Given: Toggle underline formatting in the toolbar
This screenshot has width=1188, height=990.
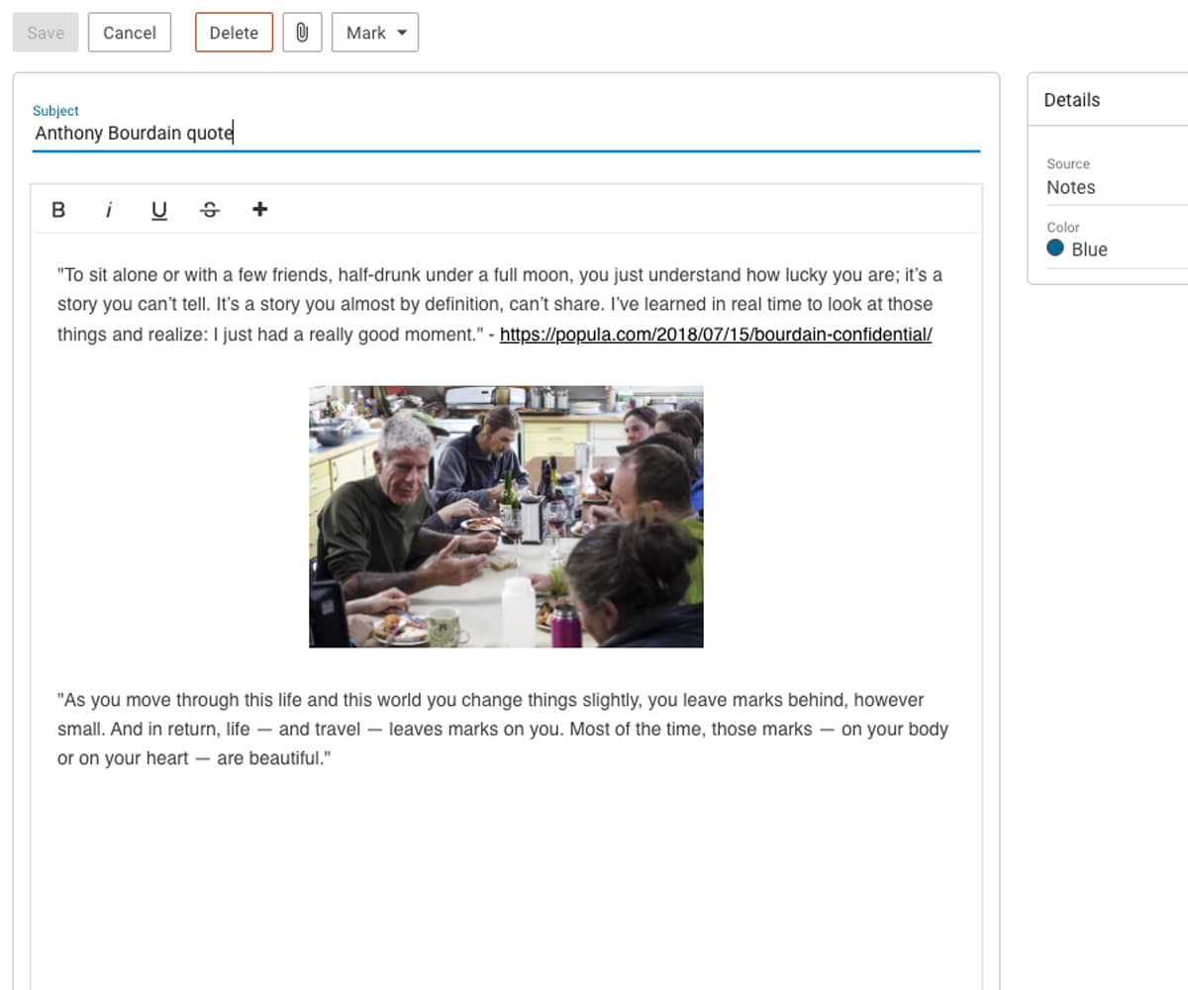Looking at the screenshot, I should [158, 210].
